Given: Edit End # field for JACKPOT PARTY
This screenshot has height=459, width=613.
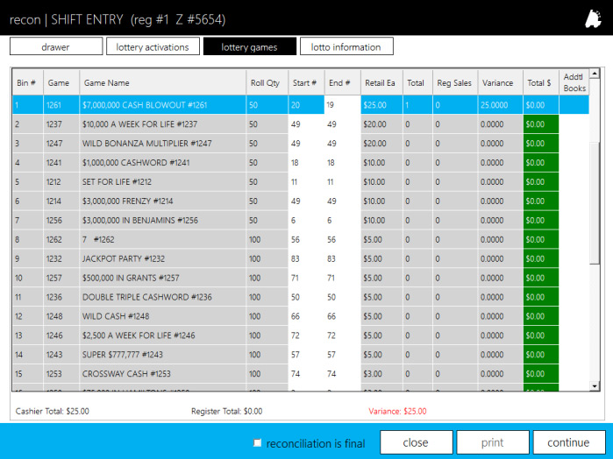Looking at the screenshot, I should 342,258.
